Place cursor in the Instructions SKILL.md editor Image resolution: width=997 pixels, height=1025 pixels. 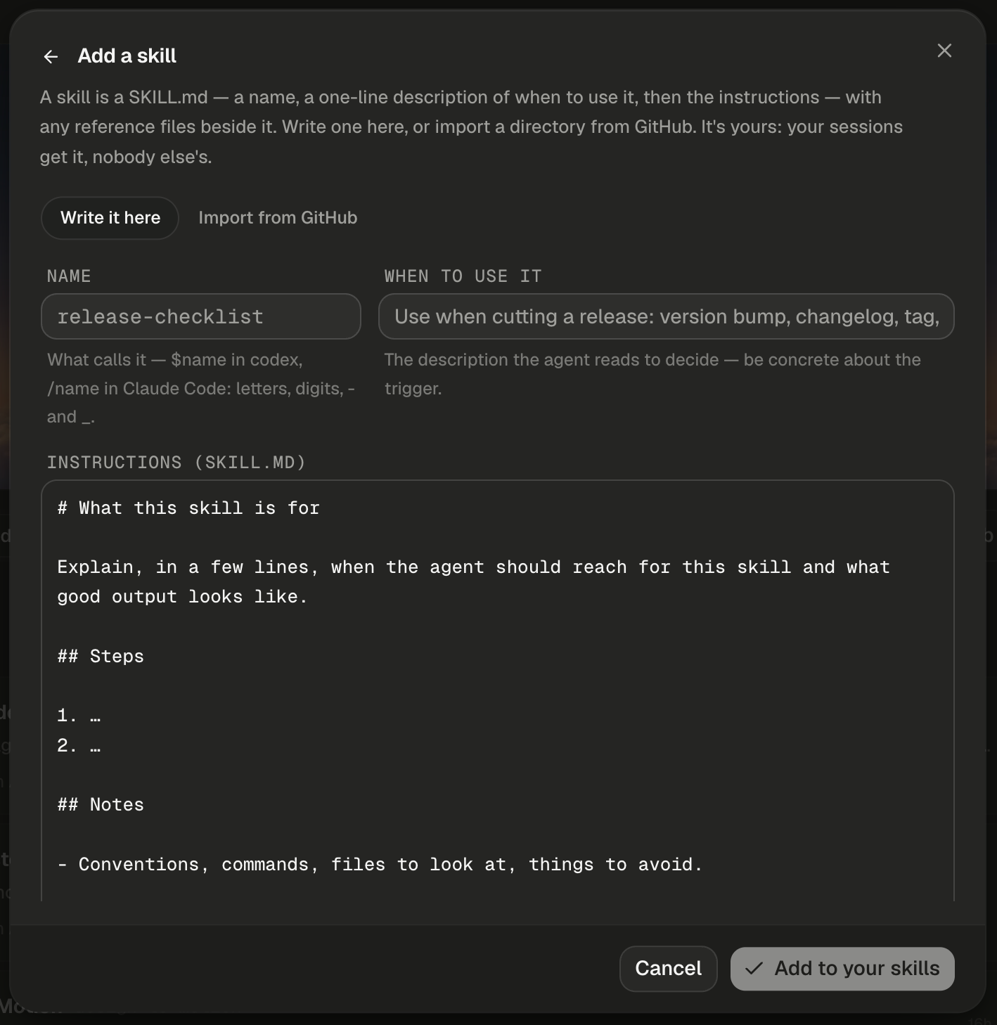coord(498,690)
